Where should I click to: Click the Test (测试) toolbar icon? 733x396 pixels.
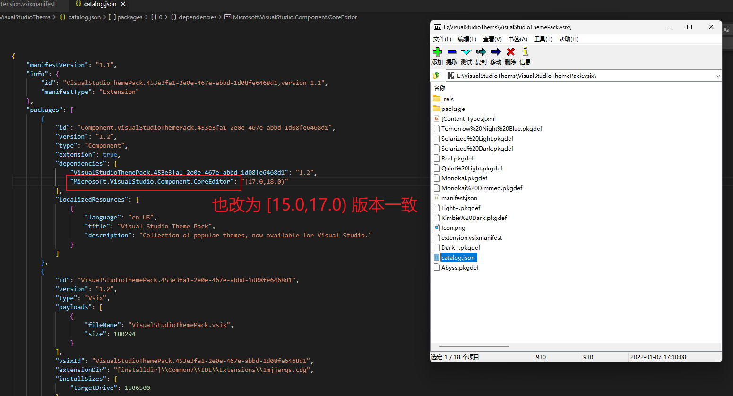tap(466, 52)
